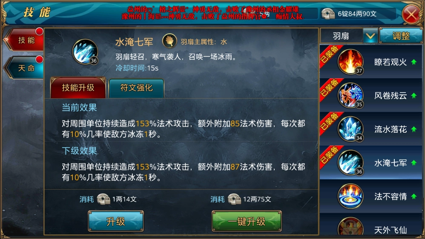425x239 pixels.
Task: Select the 法不容情 flame ring skill icon
Action: point(350,196)
